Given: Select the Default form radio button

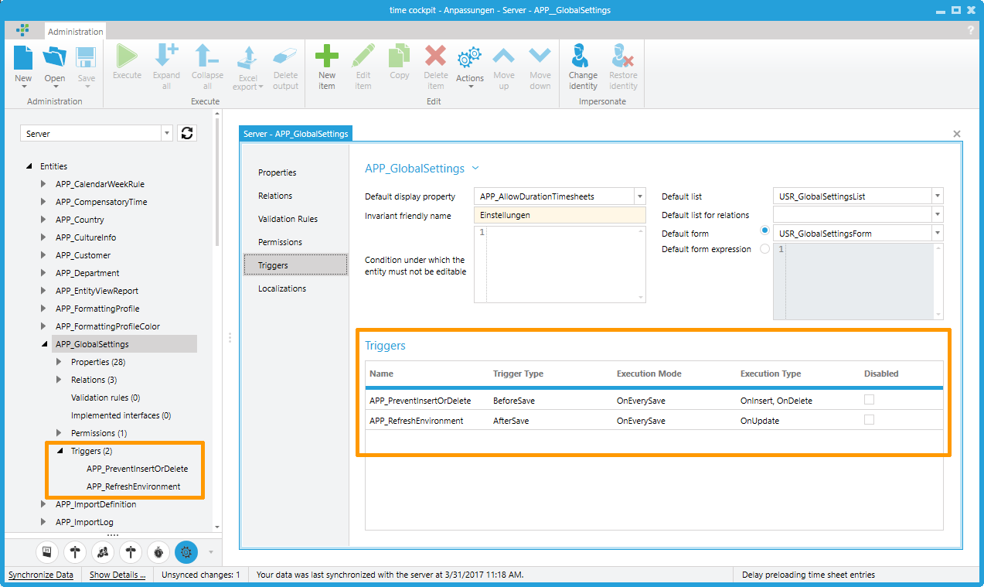Looking at the screenshot, I should tap(765, 231).
